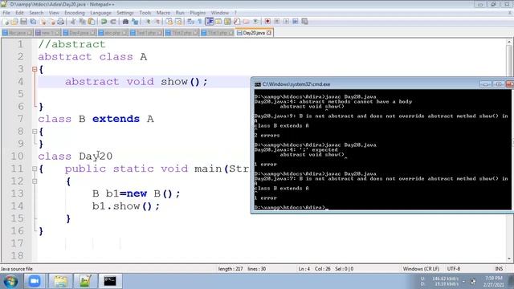Open File Explorer from the taskbar

coord(61,281)
